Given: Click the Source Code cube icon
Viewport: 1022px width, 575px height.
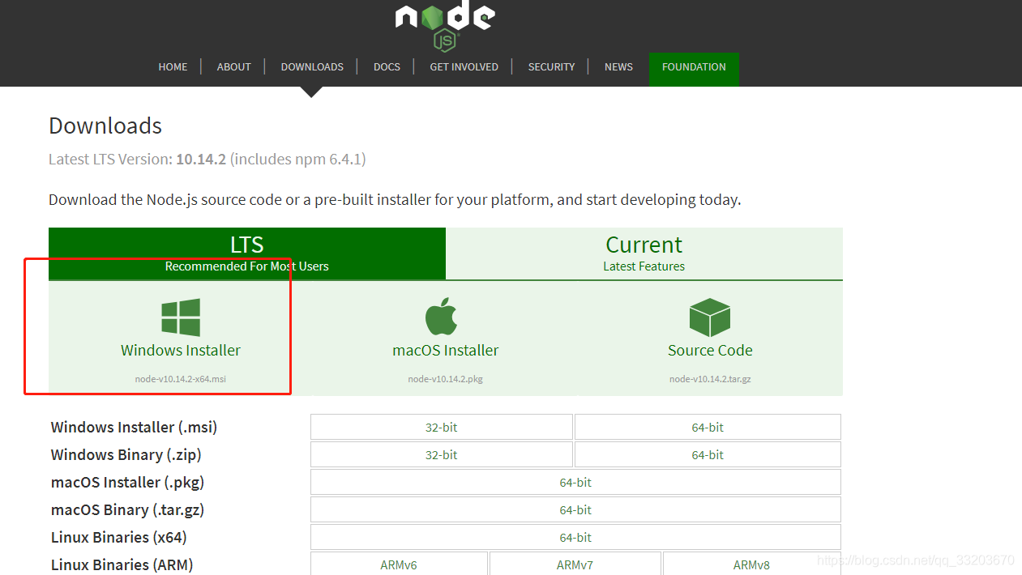Looking at the screenshot, I should point(710,317).
